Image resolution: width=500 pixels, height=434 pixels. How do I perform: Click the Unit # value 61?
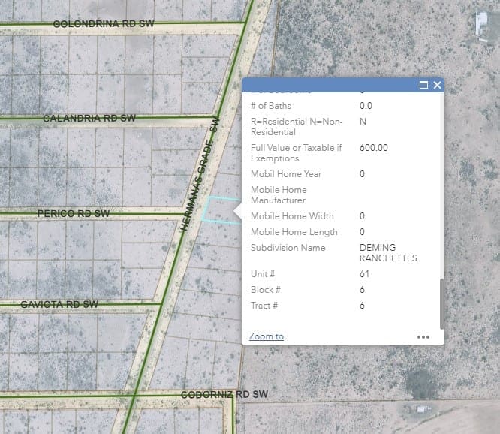(x=364, y=274)
